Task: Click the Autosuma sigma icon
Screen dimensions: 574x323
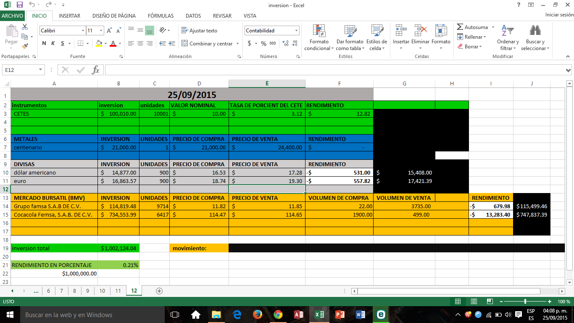Action: click(x=460, y=27)
